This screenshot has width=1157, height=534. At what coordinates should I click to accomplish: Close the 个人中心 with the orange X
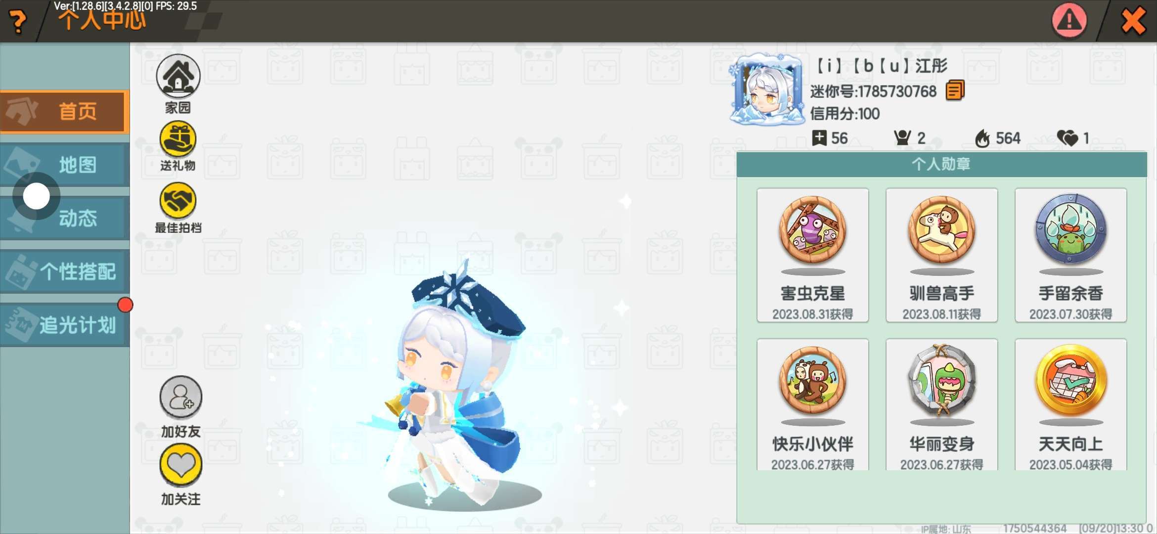coord(1133,21)
